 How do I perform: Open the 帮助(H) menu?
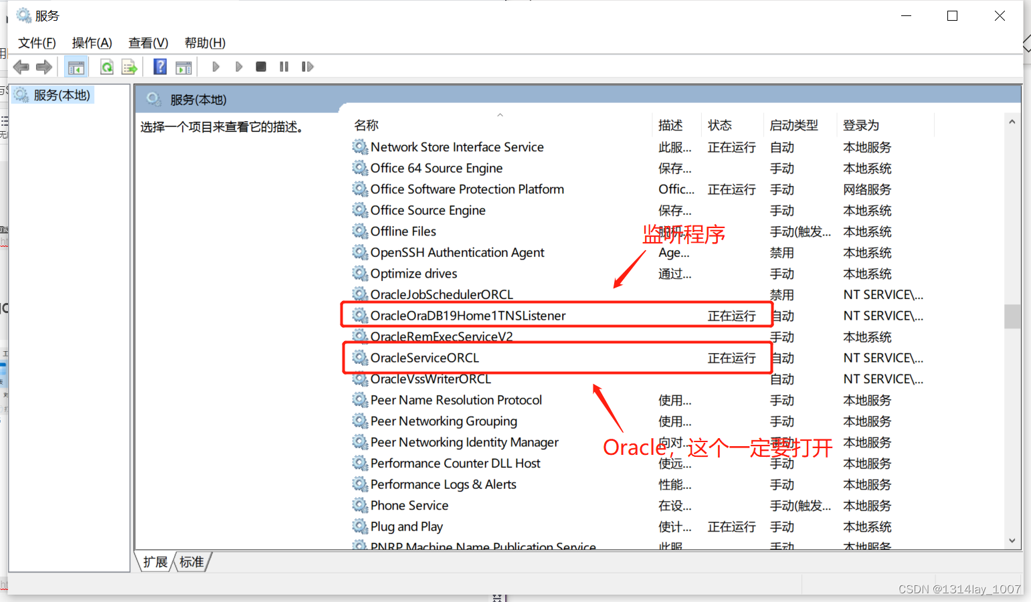pyautogui.click(x=205, y=43)
